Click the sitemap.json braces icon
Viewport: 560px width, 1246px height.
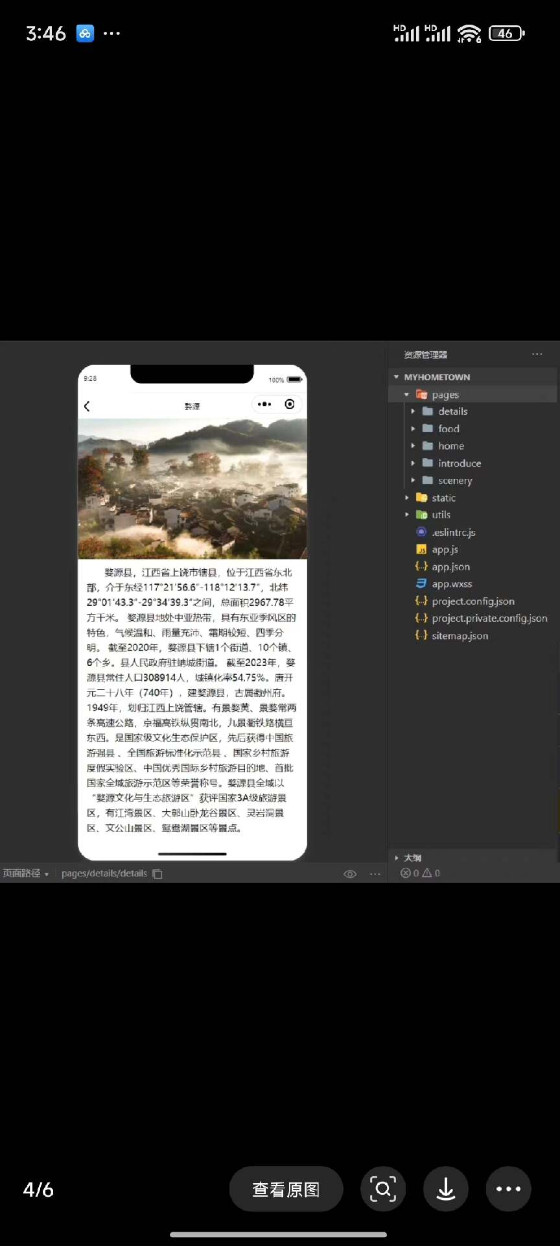point(421,635)
